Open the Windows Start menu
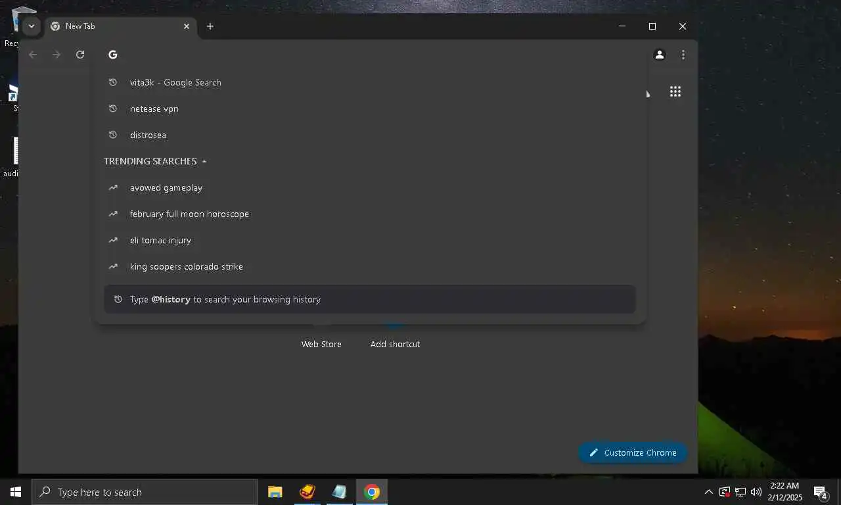The width and height of the screenshot is (841, 505). click(16, 492)
